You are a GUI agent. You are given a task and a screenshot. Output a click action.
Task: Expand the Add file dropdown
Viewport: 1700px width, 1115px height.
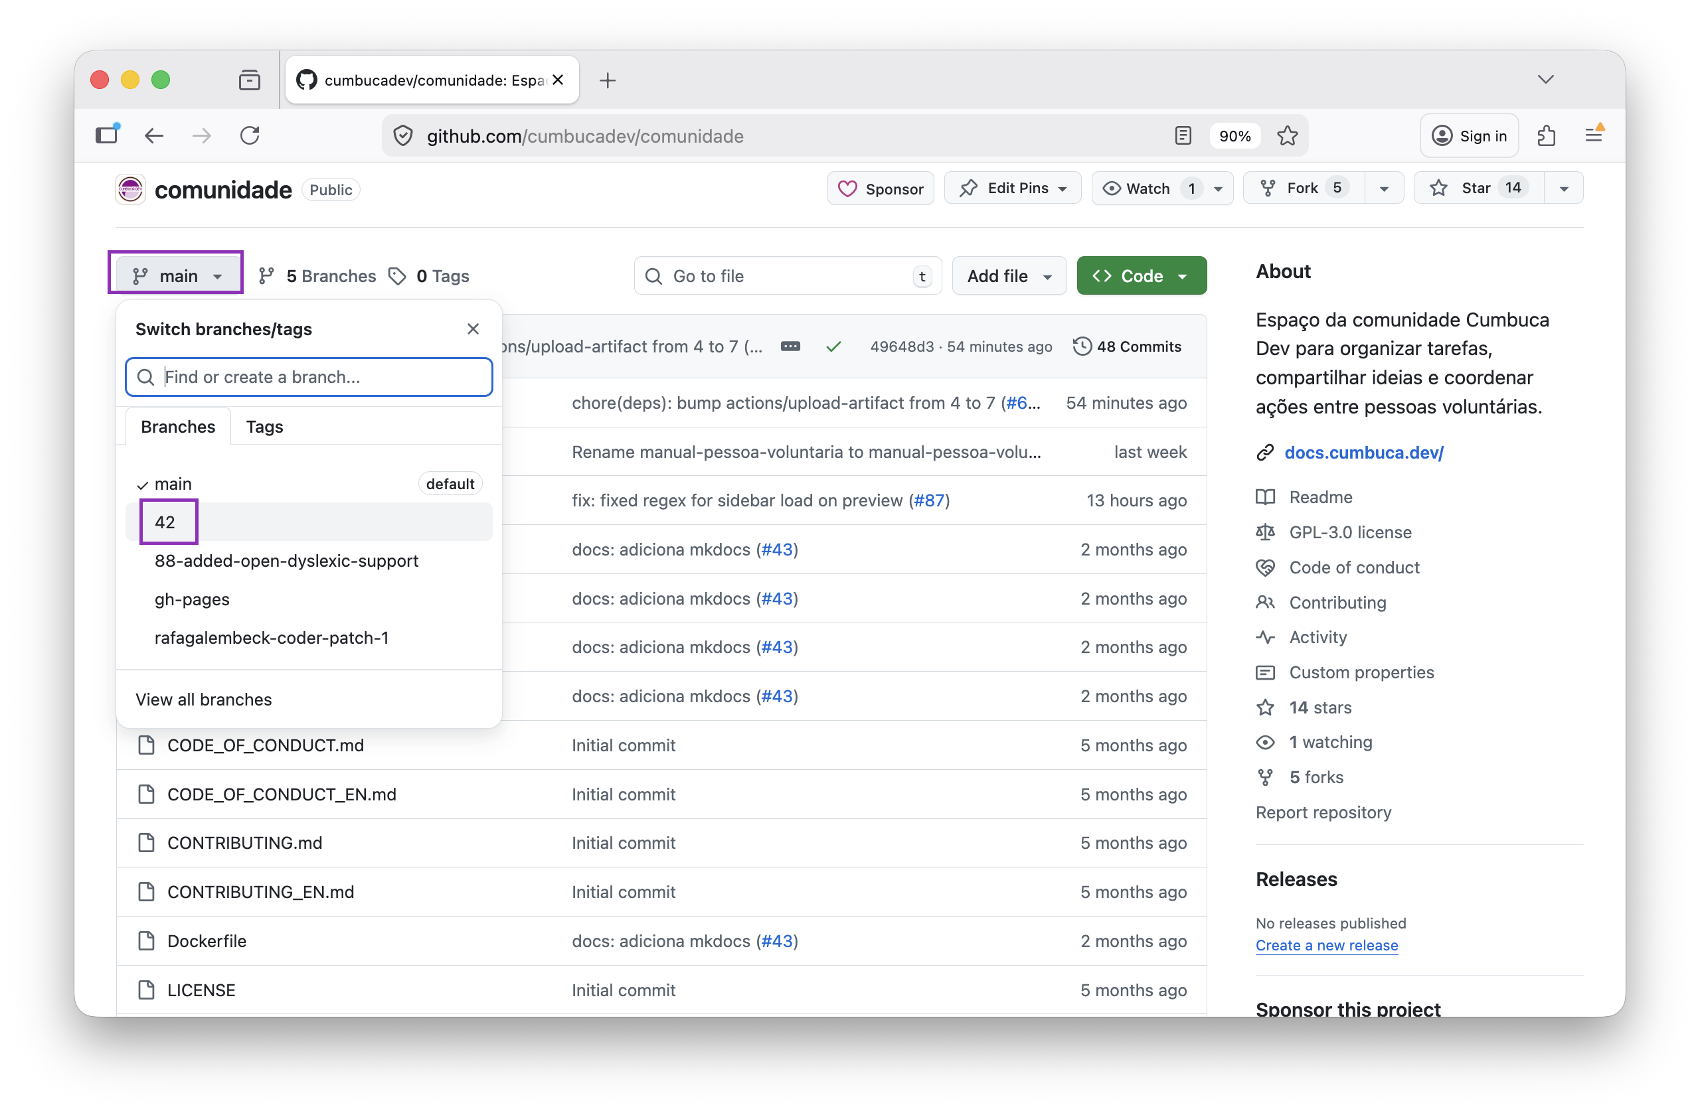coord(1009,276)
